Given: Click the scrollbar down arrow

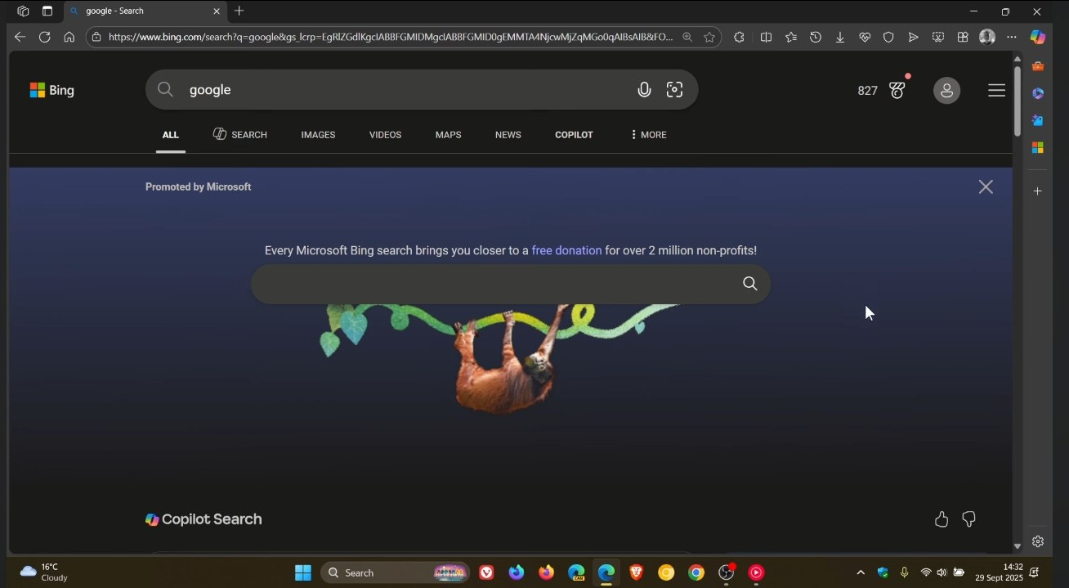Looking at the screenshot, I should tap(1018, 545).
